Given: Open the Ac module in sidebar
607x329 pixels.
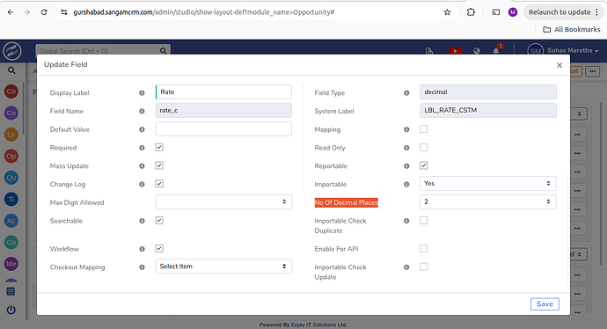Looking at the screenshot, I should tap(11, 221).
